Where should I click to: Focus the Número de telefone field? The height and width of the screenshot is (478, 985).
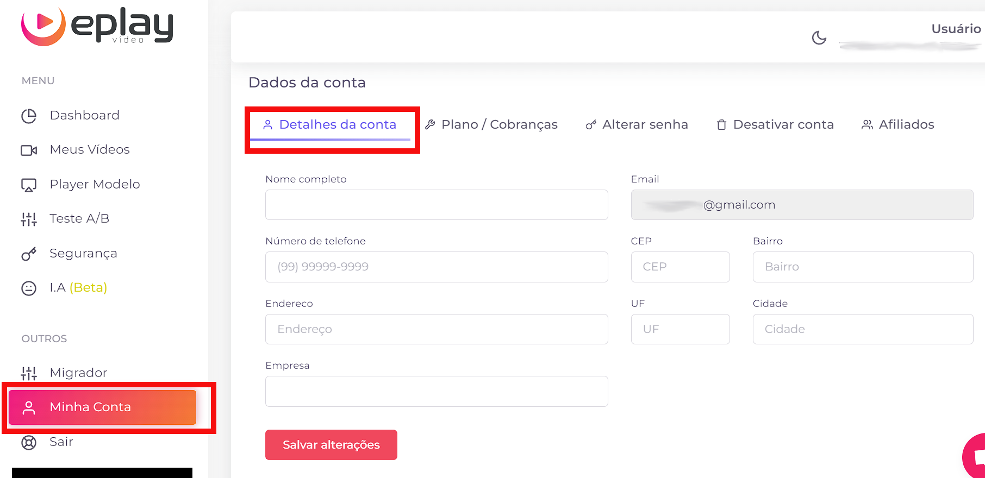(437, 267)
